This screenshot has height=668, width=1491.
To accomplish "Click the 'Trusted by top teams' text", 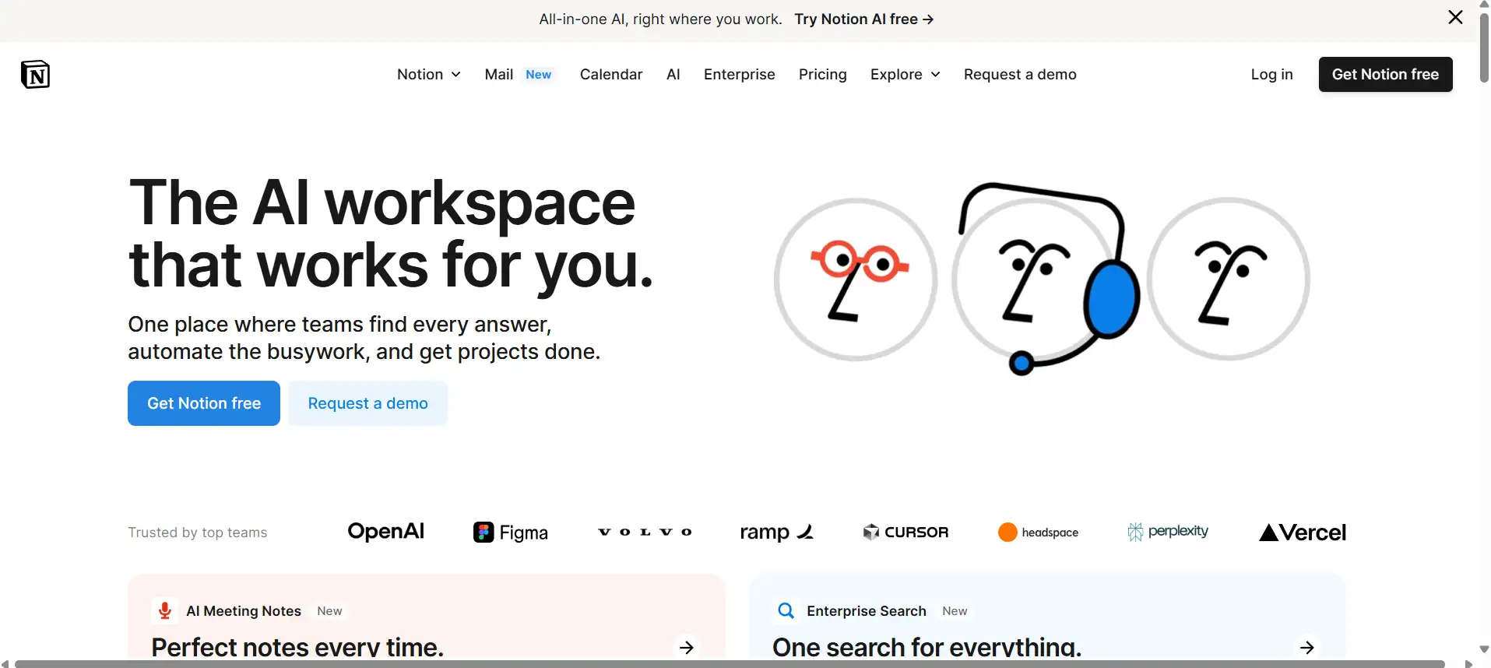I will pos(198,533).
